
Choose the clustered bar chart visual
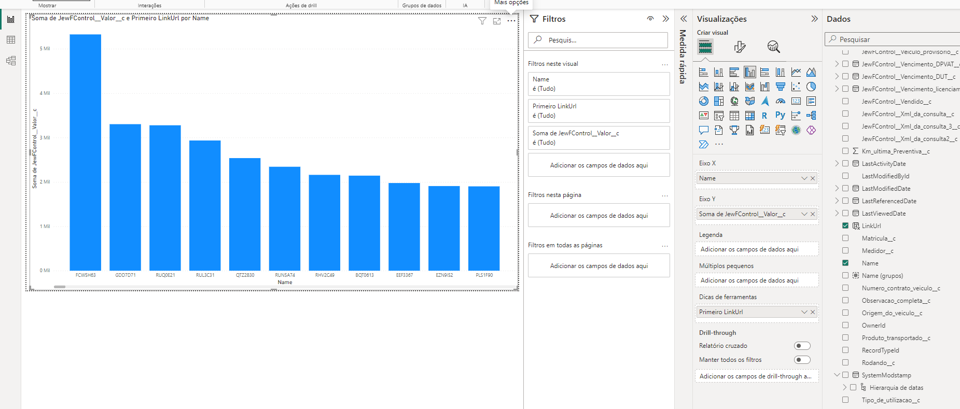734,72
